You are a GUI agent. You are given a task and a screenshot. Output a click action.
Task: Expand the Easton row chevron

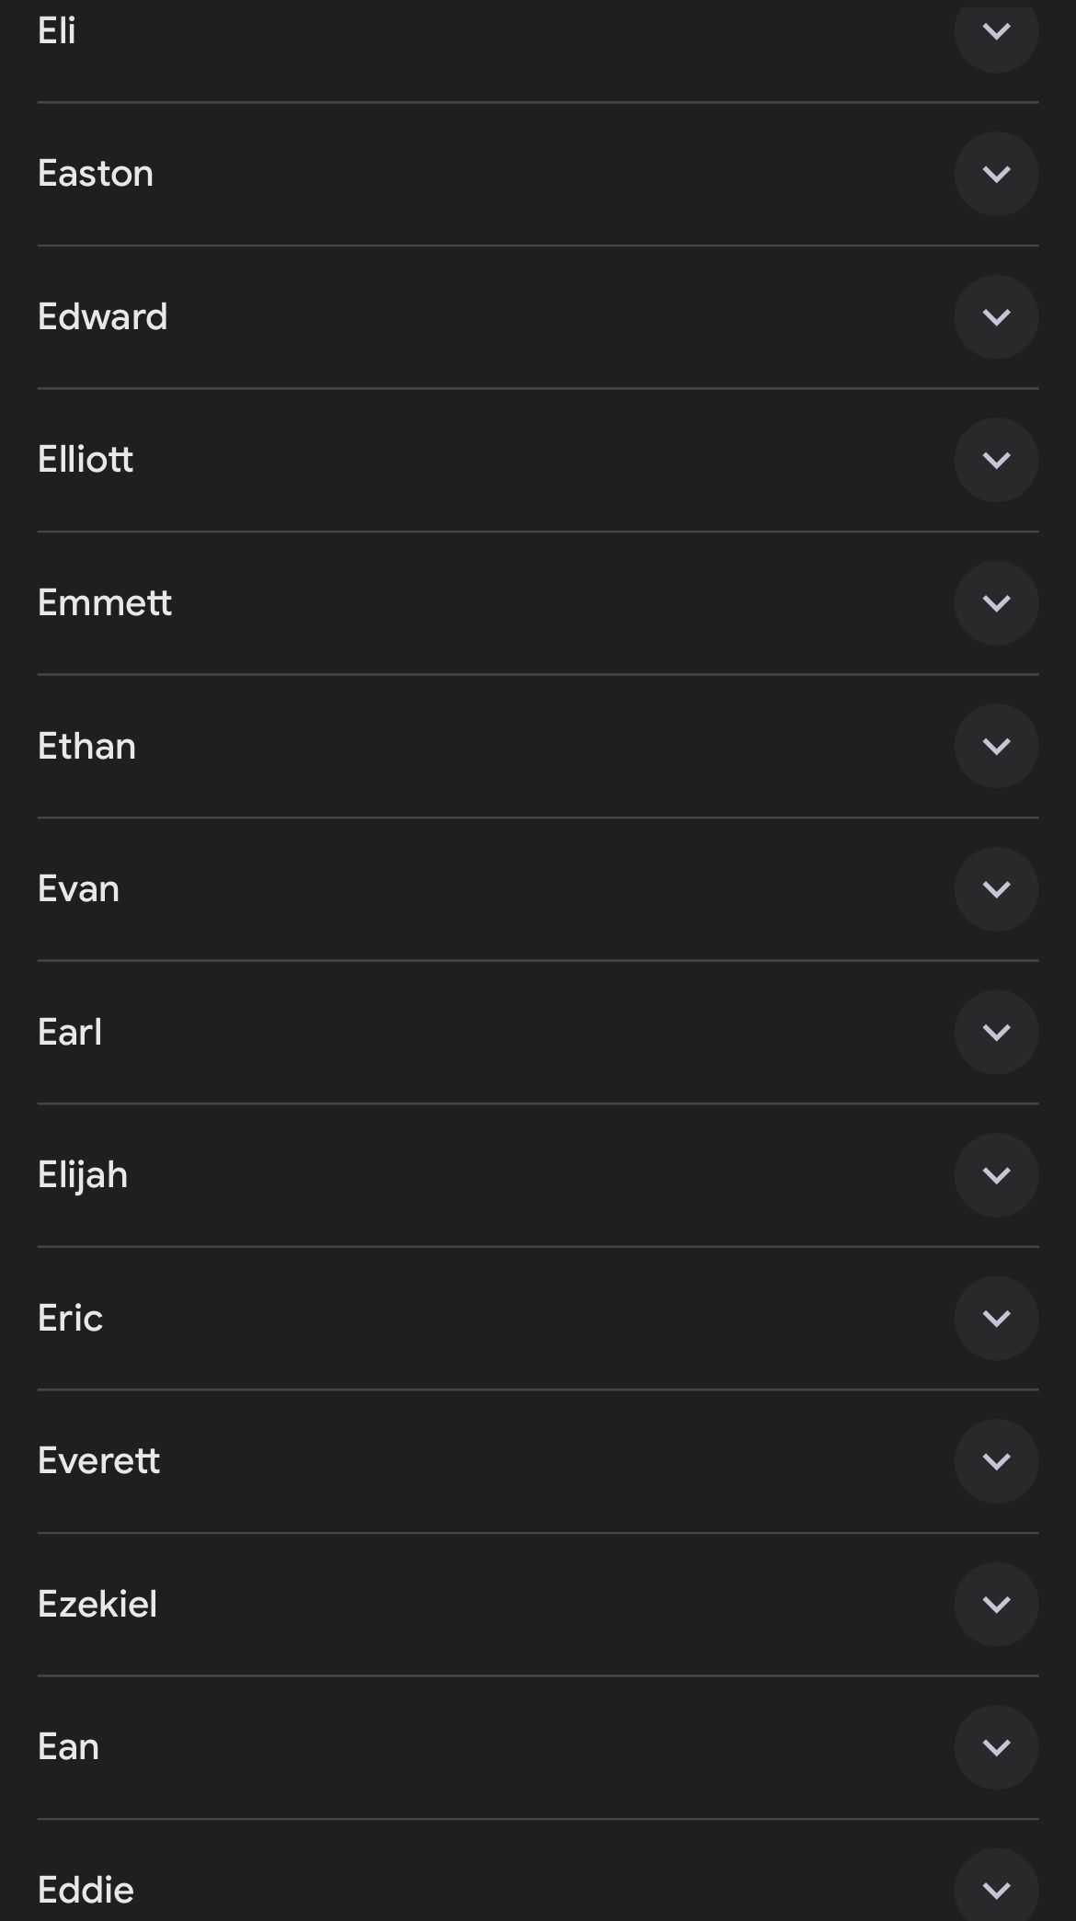point(996,174)
